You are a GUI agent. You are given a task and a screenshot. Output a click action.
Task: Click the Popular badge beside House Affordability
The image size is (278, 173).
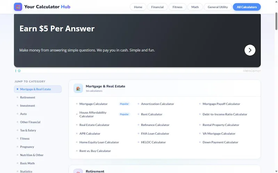(124, 114)
